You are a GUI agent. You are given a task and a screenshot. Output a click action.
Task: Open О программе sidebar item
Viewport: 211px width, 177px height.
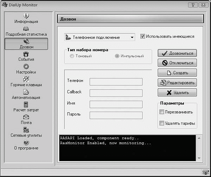[x=26, y=145]
